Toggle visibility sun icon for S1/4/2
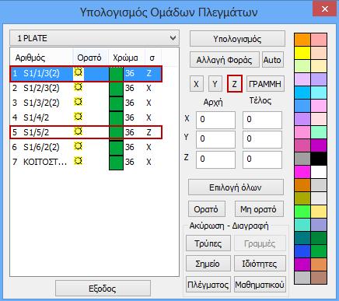This screenshot has width=339, height=301. [78, 117]
